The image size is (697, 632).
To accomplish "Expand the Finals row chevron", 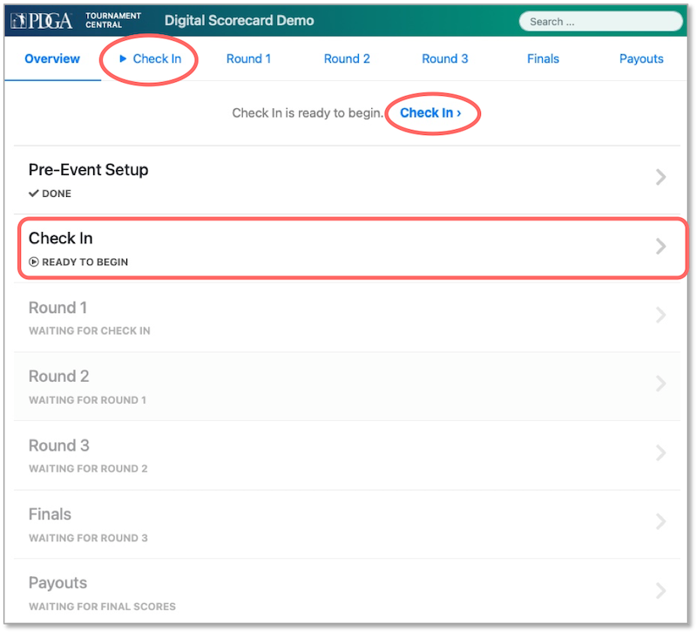I will (660, 521).
